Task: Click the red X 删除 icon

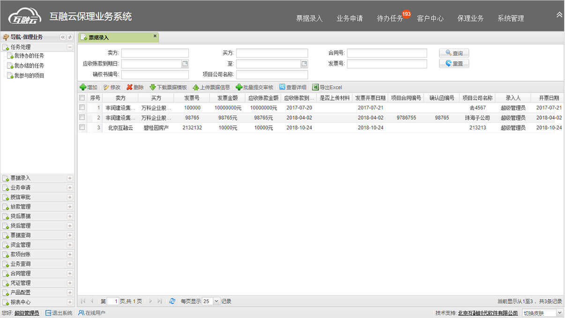Action: tap(130, 87)
